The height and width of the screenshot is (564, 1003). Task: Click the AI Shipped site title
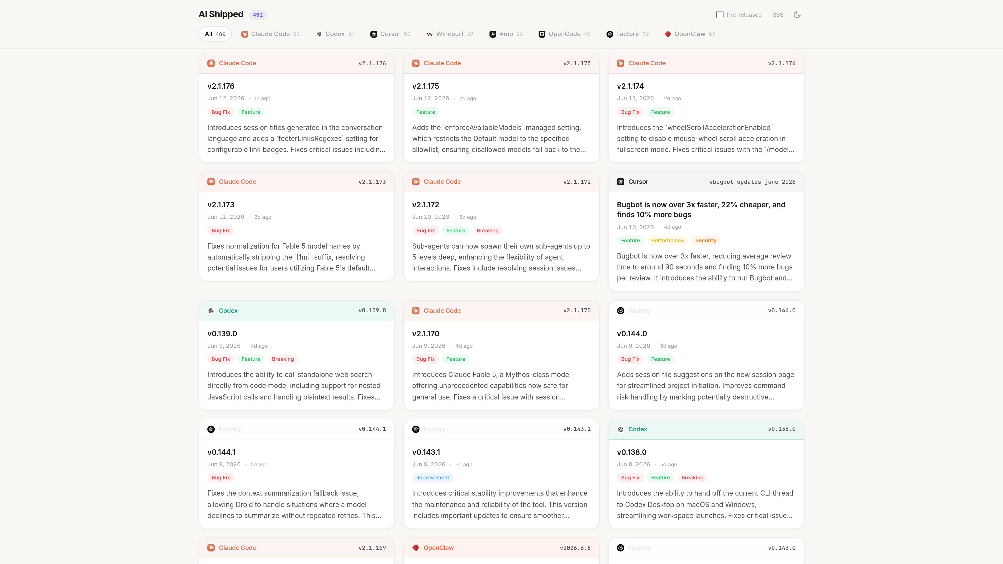pyautogui.click(x=221, y=14)
